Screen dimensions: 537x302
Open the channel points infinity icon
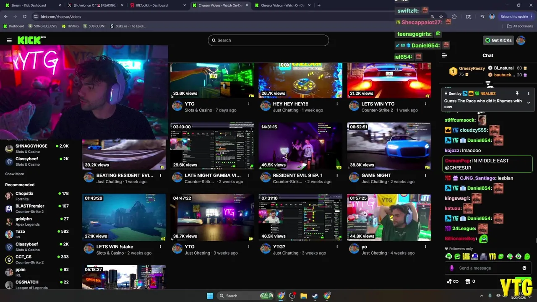tap(453, 281)
